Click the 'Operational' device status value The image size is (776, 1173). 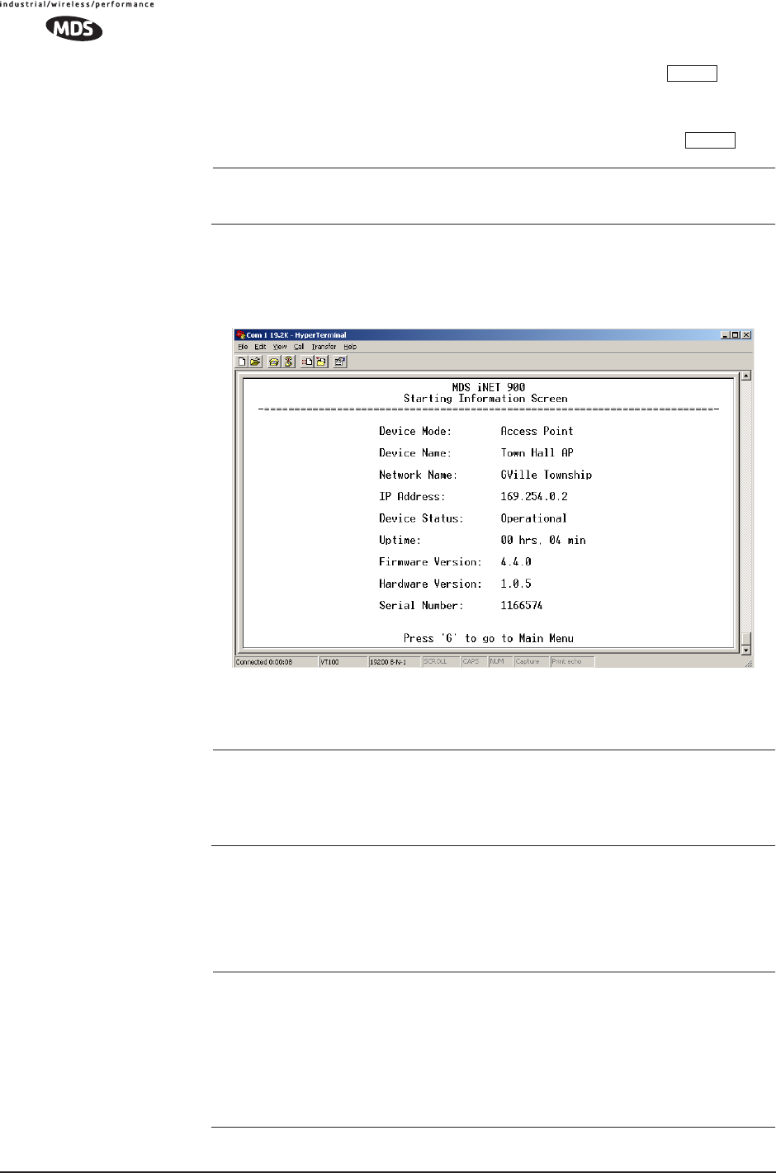point(534,518)
